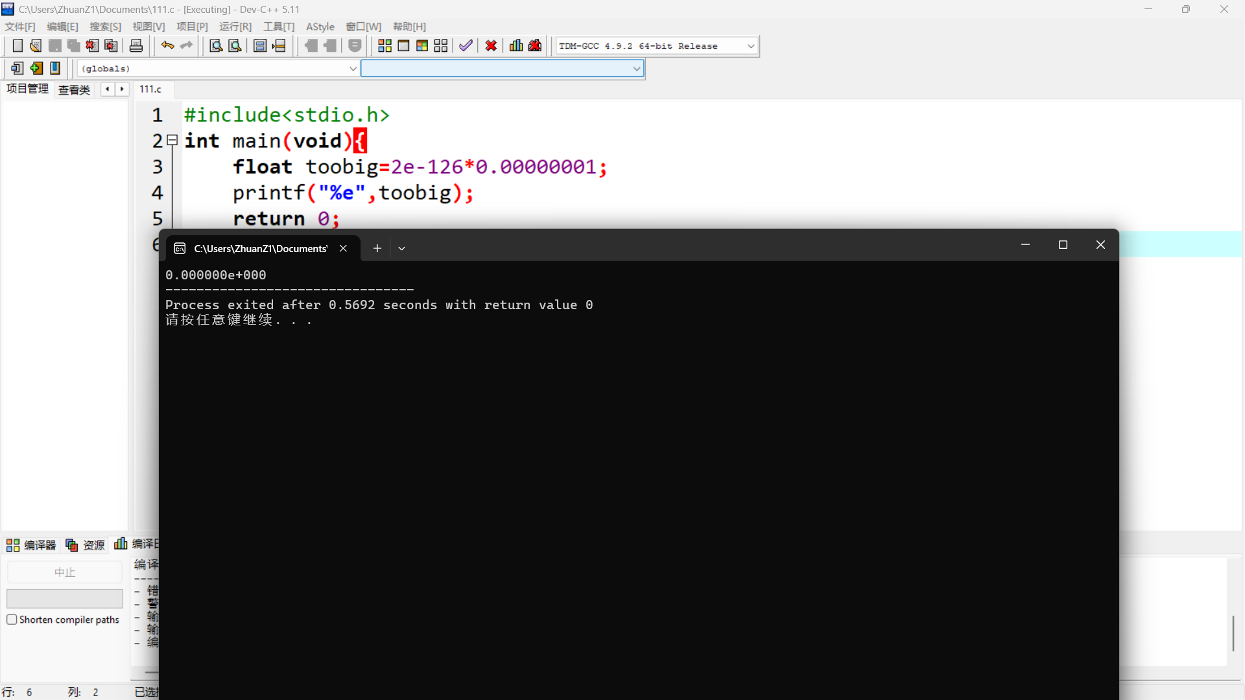Enable Shorten compiler paths checkbox
The width and height of the screenshot is (1245, 700).
(12, 620)
